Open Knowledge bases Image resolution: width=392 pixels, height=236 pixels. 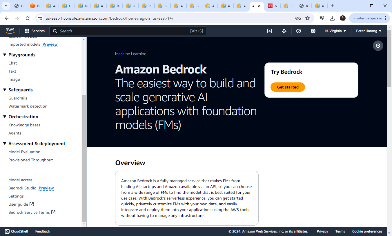click(x=24, y=125)
